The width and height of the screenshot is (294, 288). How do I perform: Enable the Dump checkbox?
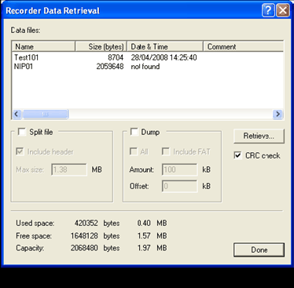point(134,132)
